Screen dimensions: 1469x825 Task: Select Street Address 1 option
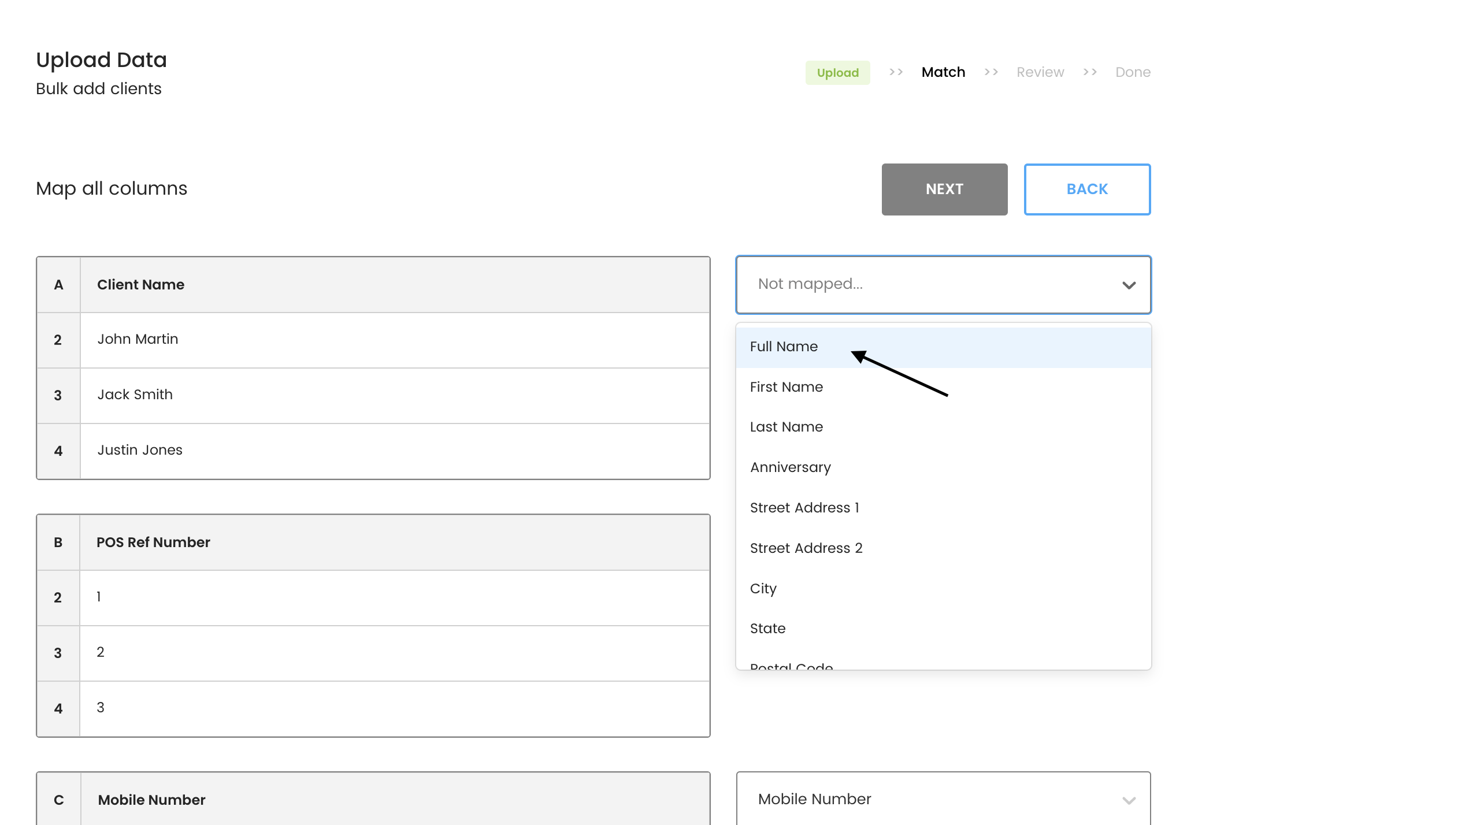pos(804,508)
